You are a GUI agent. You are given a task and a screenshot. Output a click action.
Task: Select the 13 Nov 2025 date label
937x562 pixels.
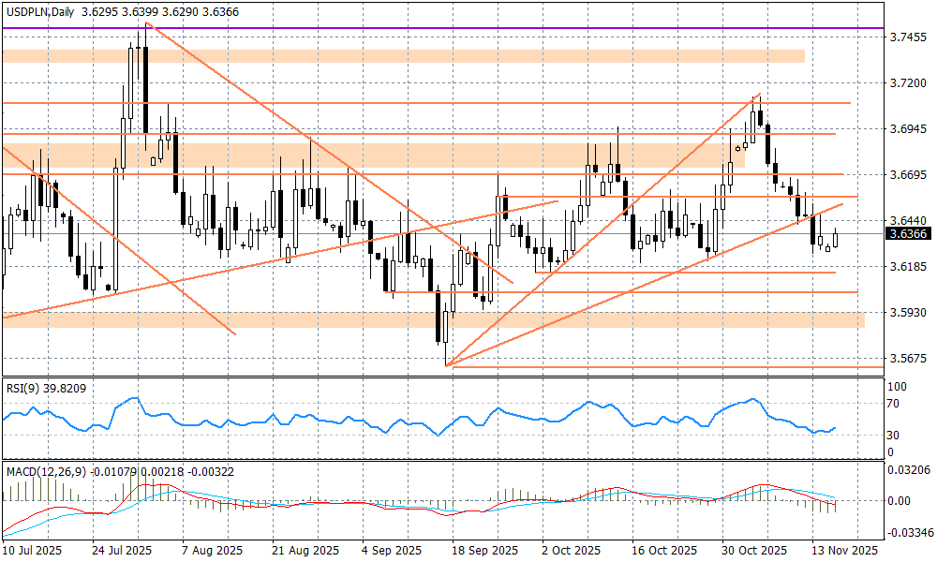coord(843,551)
